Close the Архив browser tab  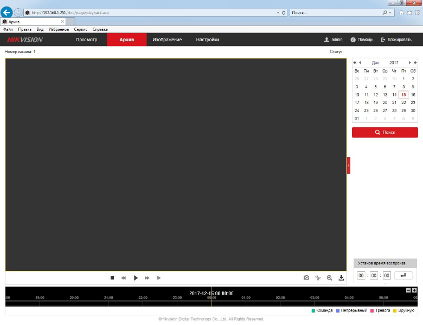click(62, 22)
